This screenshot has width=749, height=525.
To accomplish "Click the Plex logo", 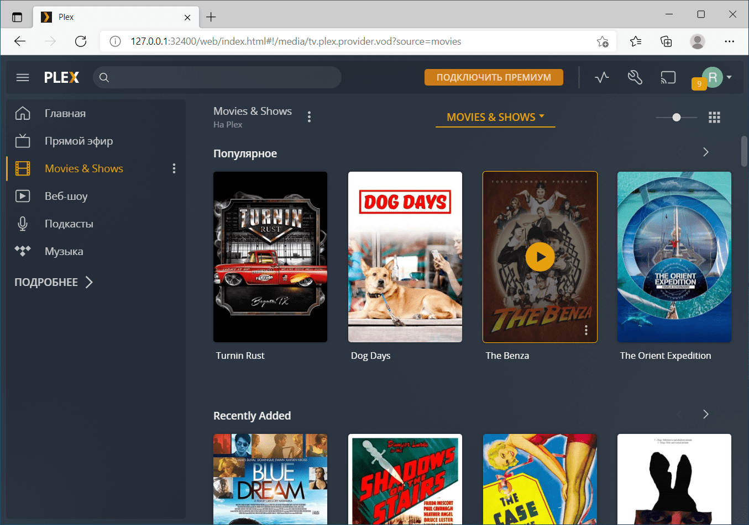I will coord(62,77).
